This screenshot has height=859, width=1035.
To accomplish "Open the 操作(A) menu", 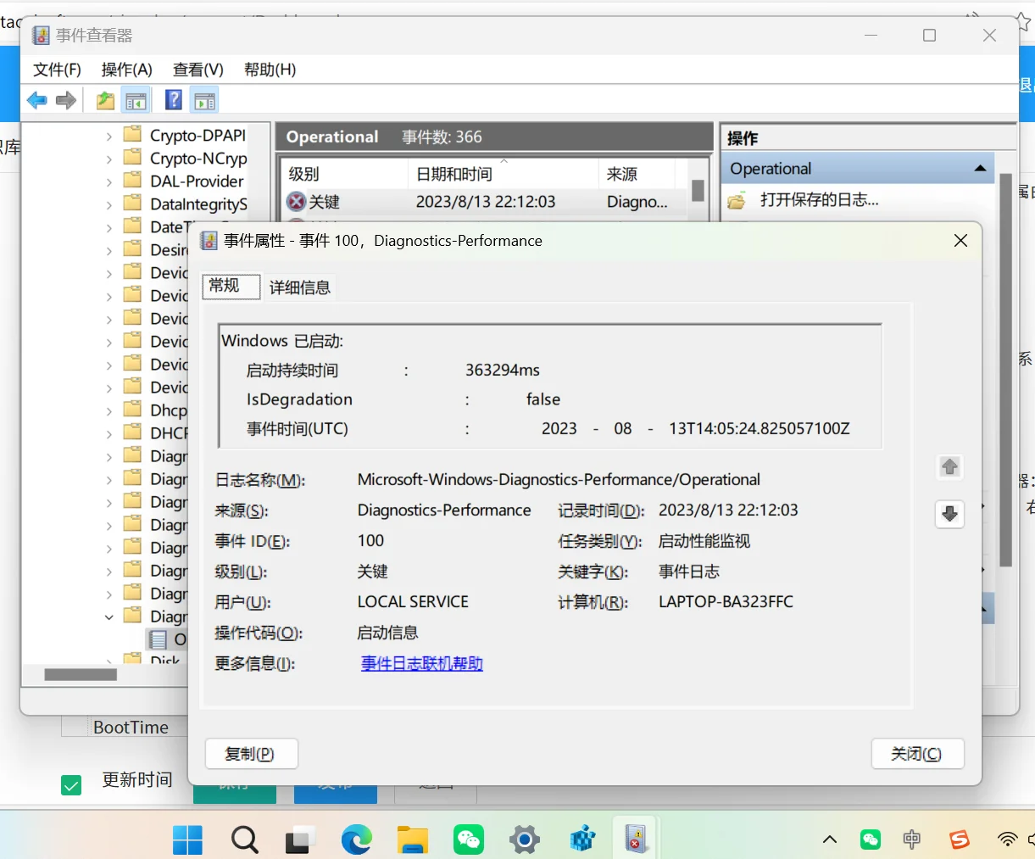I will [x=127, y=70].
